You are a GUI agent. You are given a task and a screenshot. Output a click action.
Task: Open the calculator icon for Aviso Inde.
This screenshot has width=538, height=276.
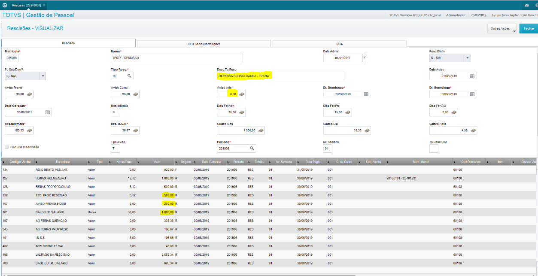(242, 94)
